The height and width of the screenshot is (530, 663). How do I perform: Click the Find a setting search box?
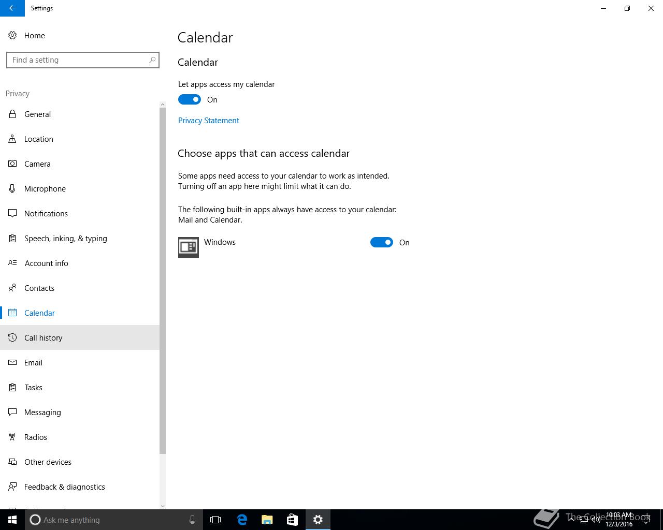coord(83,60)
